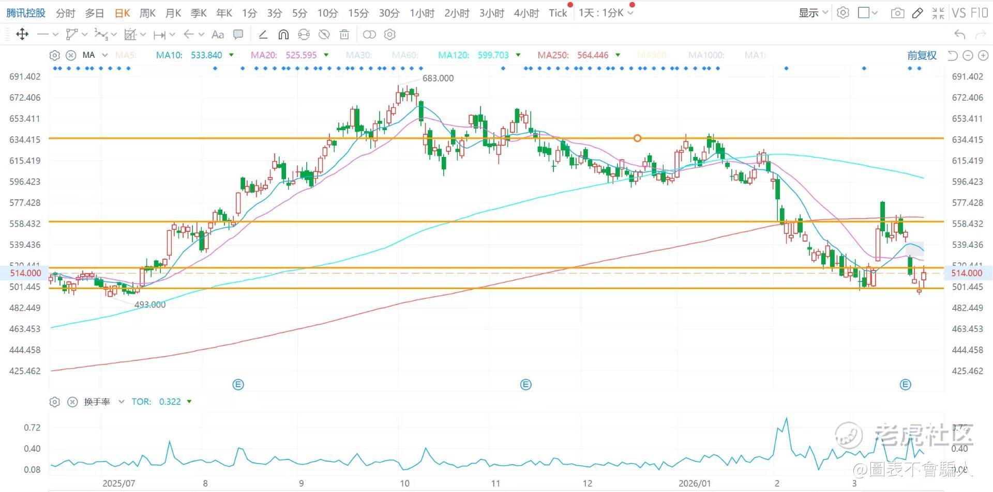This screenshot has width=993, height=492.
Task: Switch to 多日 multi-day tab
Action: 95,13
